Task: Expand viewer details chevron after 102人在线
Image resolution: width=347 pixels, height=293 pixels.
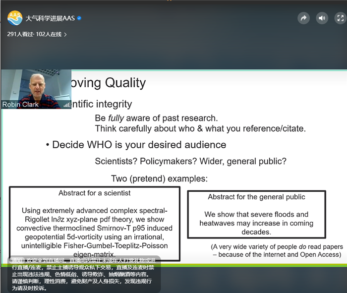Action: [x=65, y=34]
